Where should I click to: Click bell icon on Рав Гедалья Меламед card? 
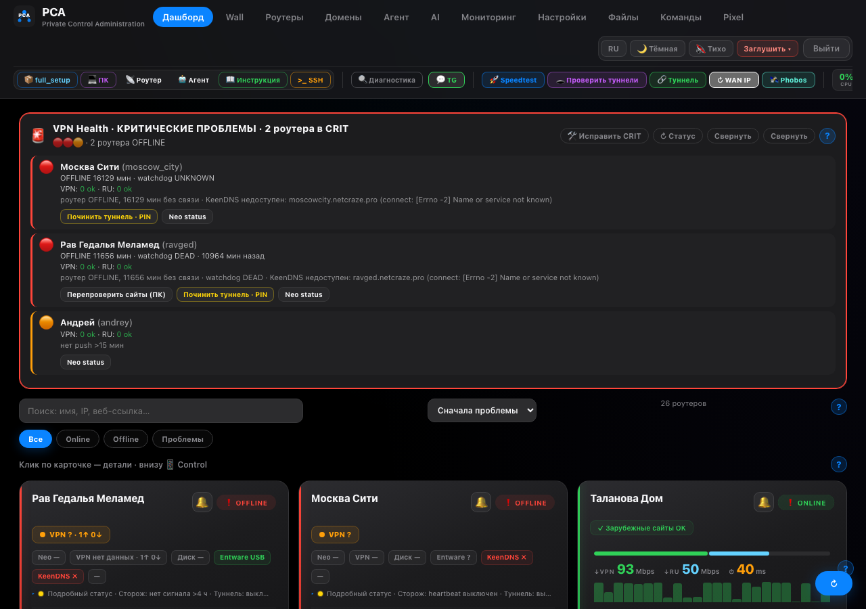pyautogui.click(x=202, y=502)
